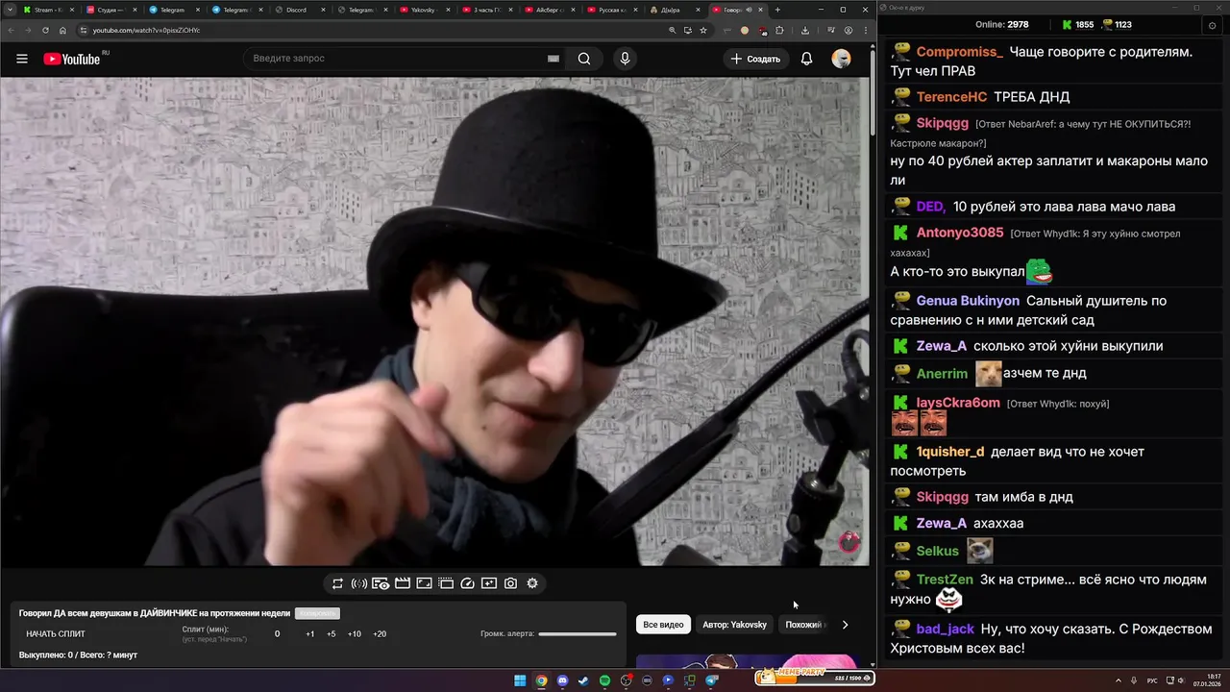Click the Копировать button beside video title
This screenshot has width=1230, height=692.
coord(317,613)
